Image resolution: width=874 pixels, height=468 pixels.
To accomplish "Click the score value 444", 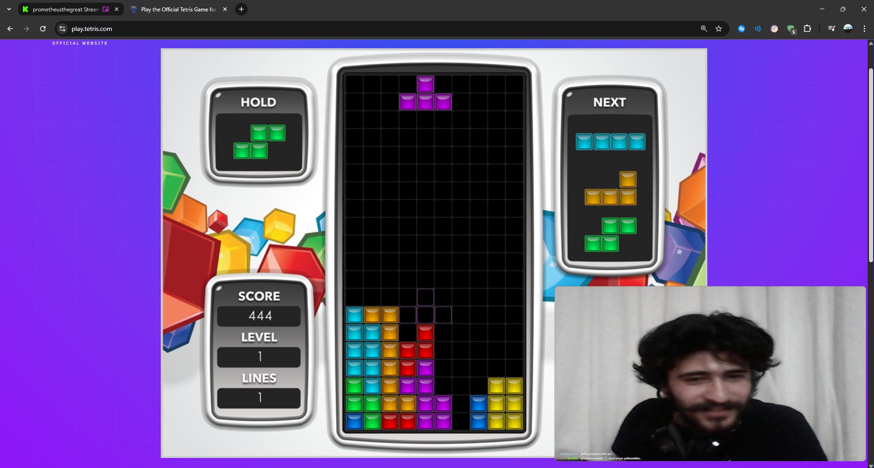I will (x=260, y=315).
